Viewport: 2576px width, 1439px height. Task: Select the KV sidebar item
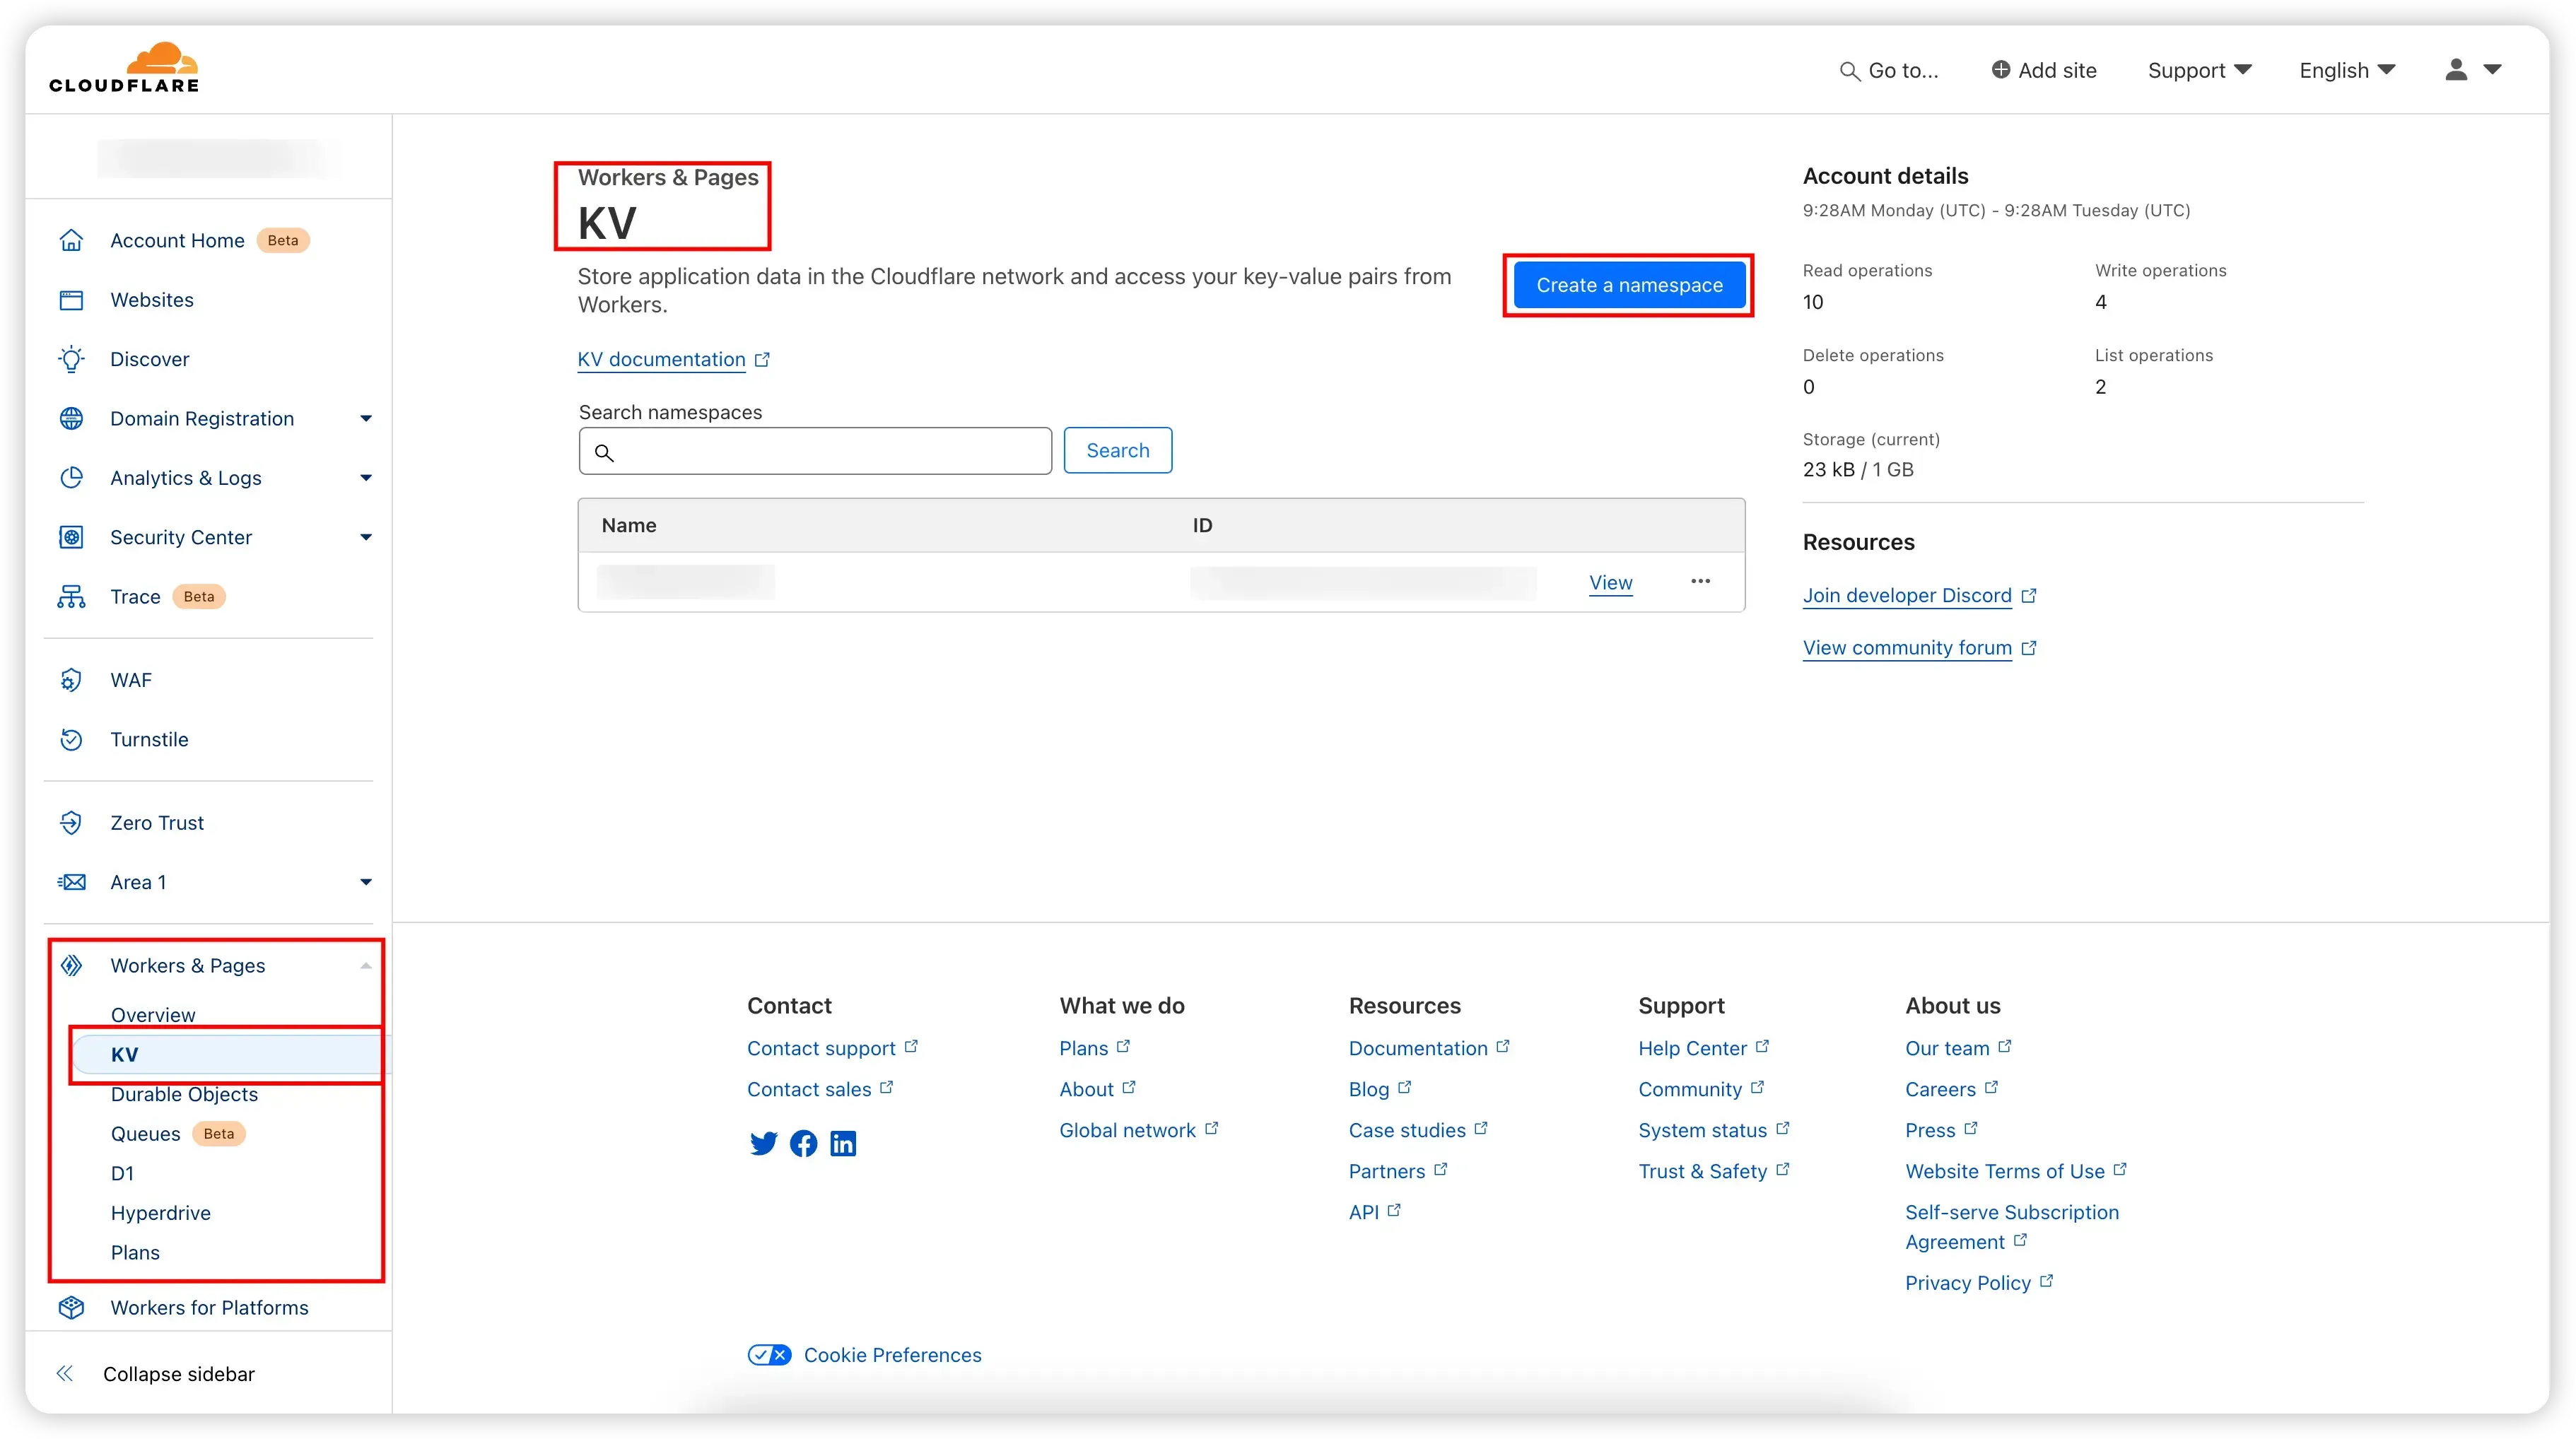tap(229, 1054)
